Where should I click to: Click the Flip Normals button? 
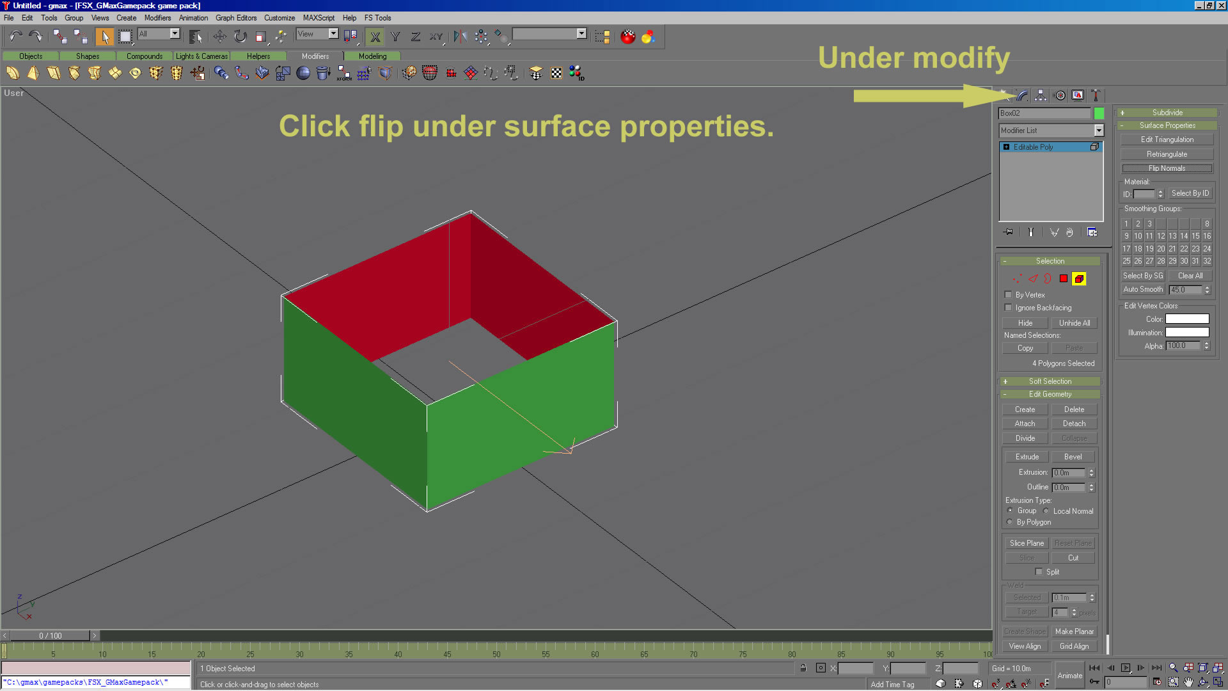coord(1167,168)
